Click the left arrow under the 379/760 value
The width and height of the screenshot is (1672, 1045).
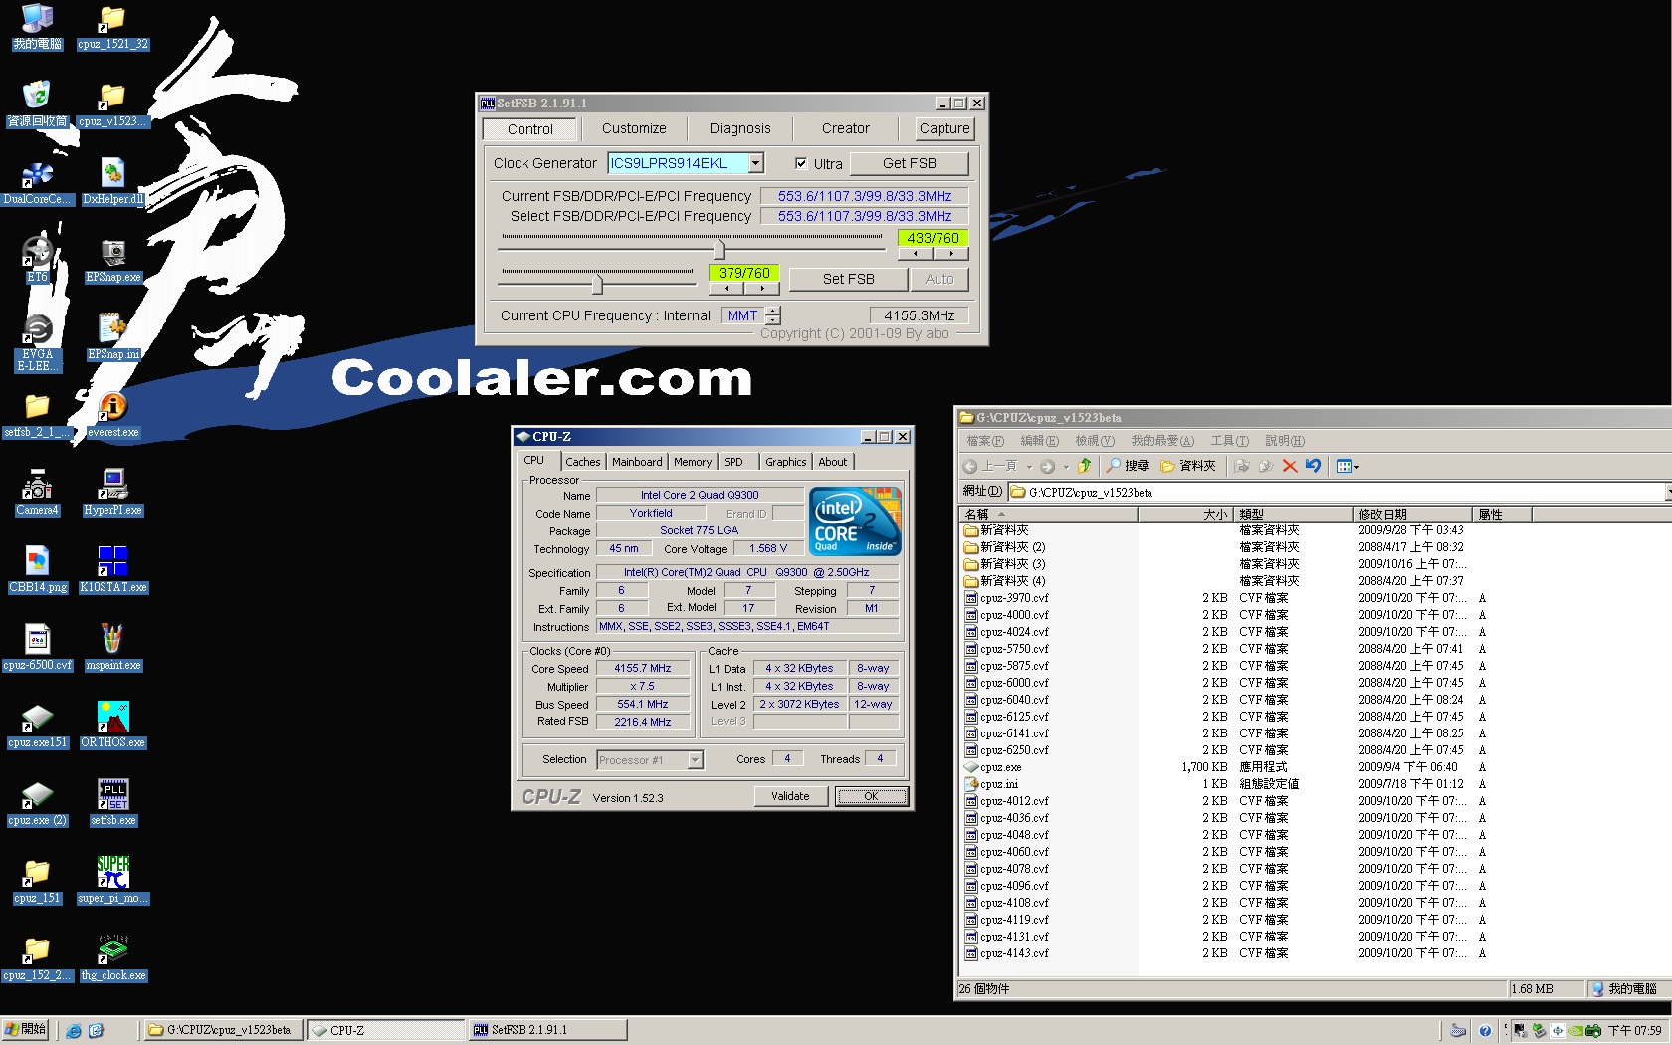pos(727,289)
